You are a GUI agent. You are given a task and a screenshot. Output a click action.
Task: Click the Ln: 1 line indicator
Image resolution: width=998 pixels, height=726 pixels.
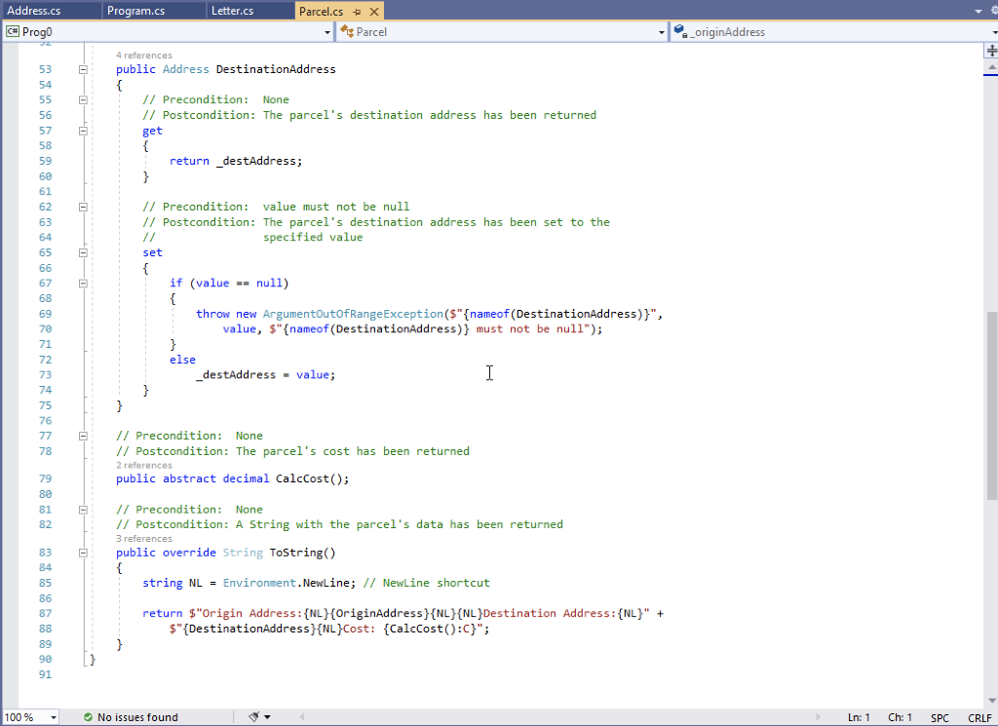pos(859,717)
